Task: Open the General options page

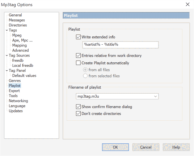Action: click(15, 15)
